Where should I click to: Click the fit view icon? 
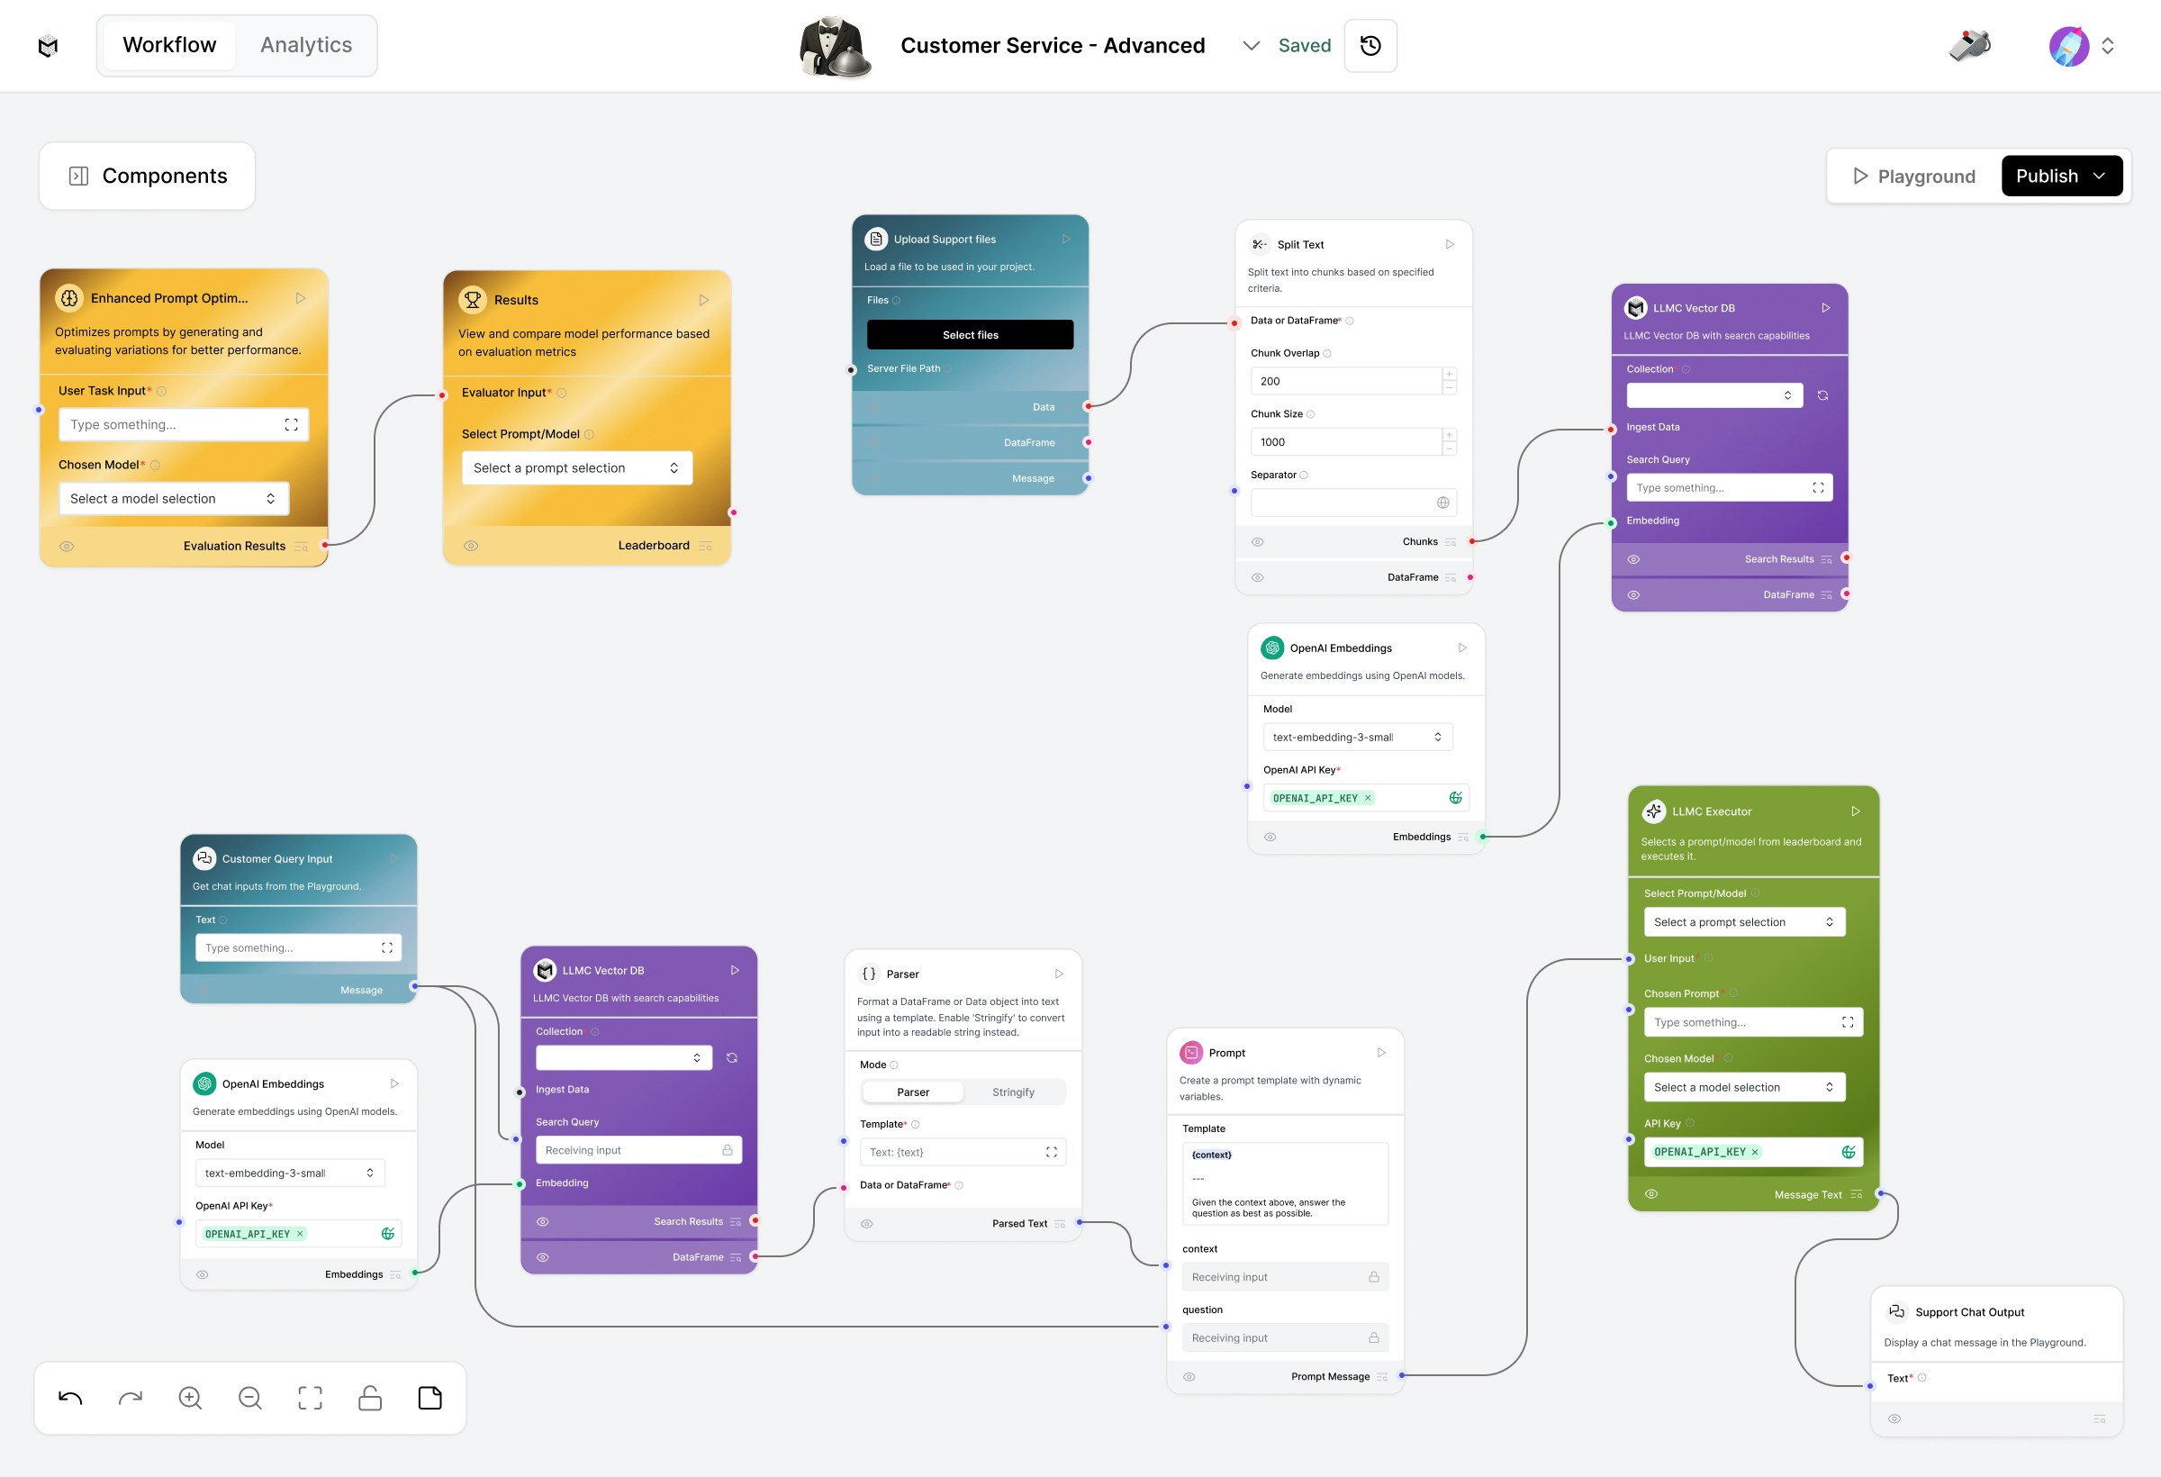(310, 1398)
